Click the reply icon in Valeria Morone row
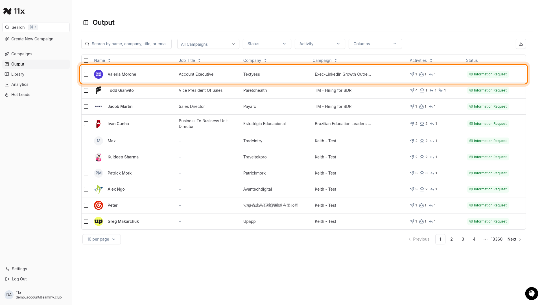This screenshot has height=305, width=542. point(431,74)
